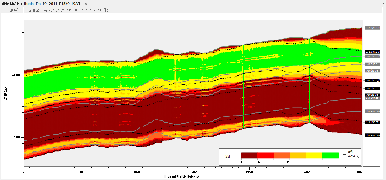Click the vertical 深度(m) axis title

[5, 94]
